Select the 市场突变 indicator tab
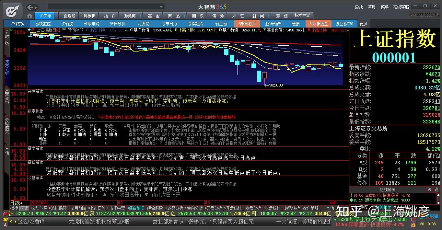This screenshot has height=230, width=442. (x=116, y=208)
